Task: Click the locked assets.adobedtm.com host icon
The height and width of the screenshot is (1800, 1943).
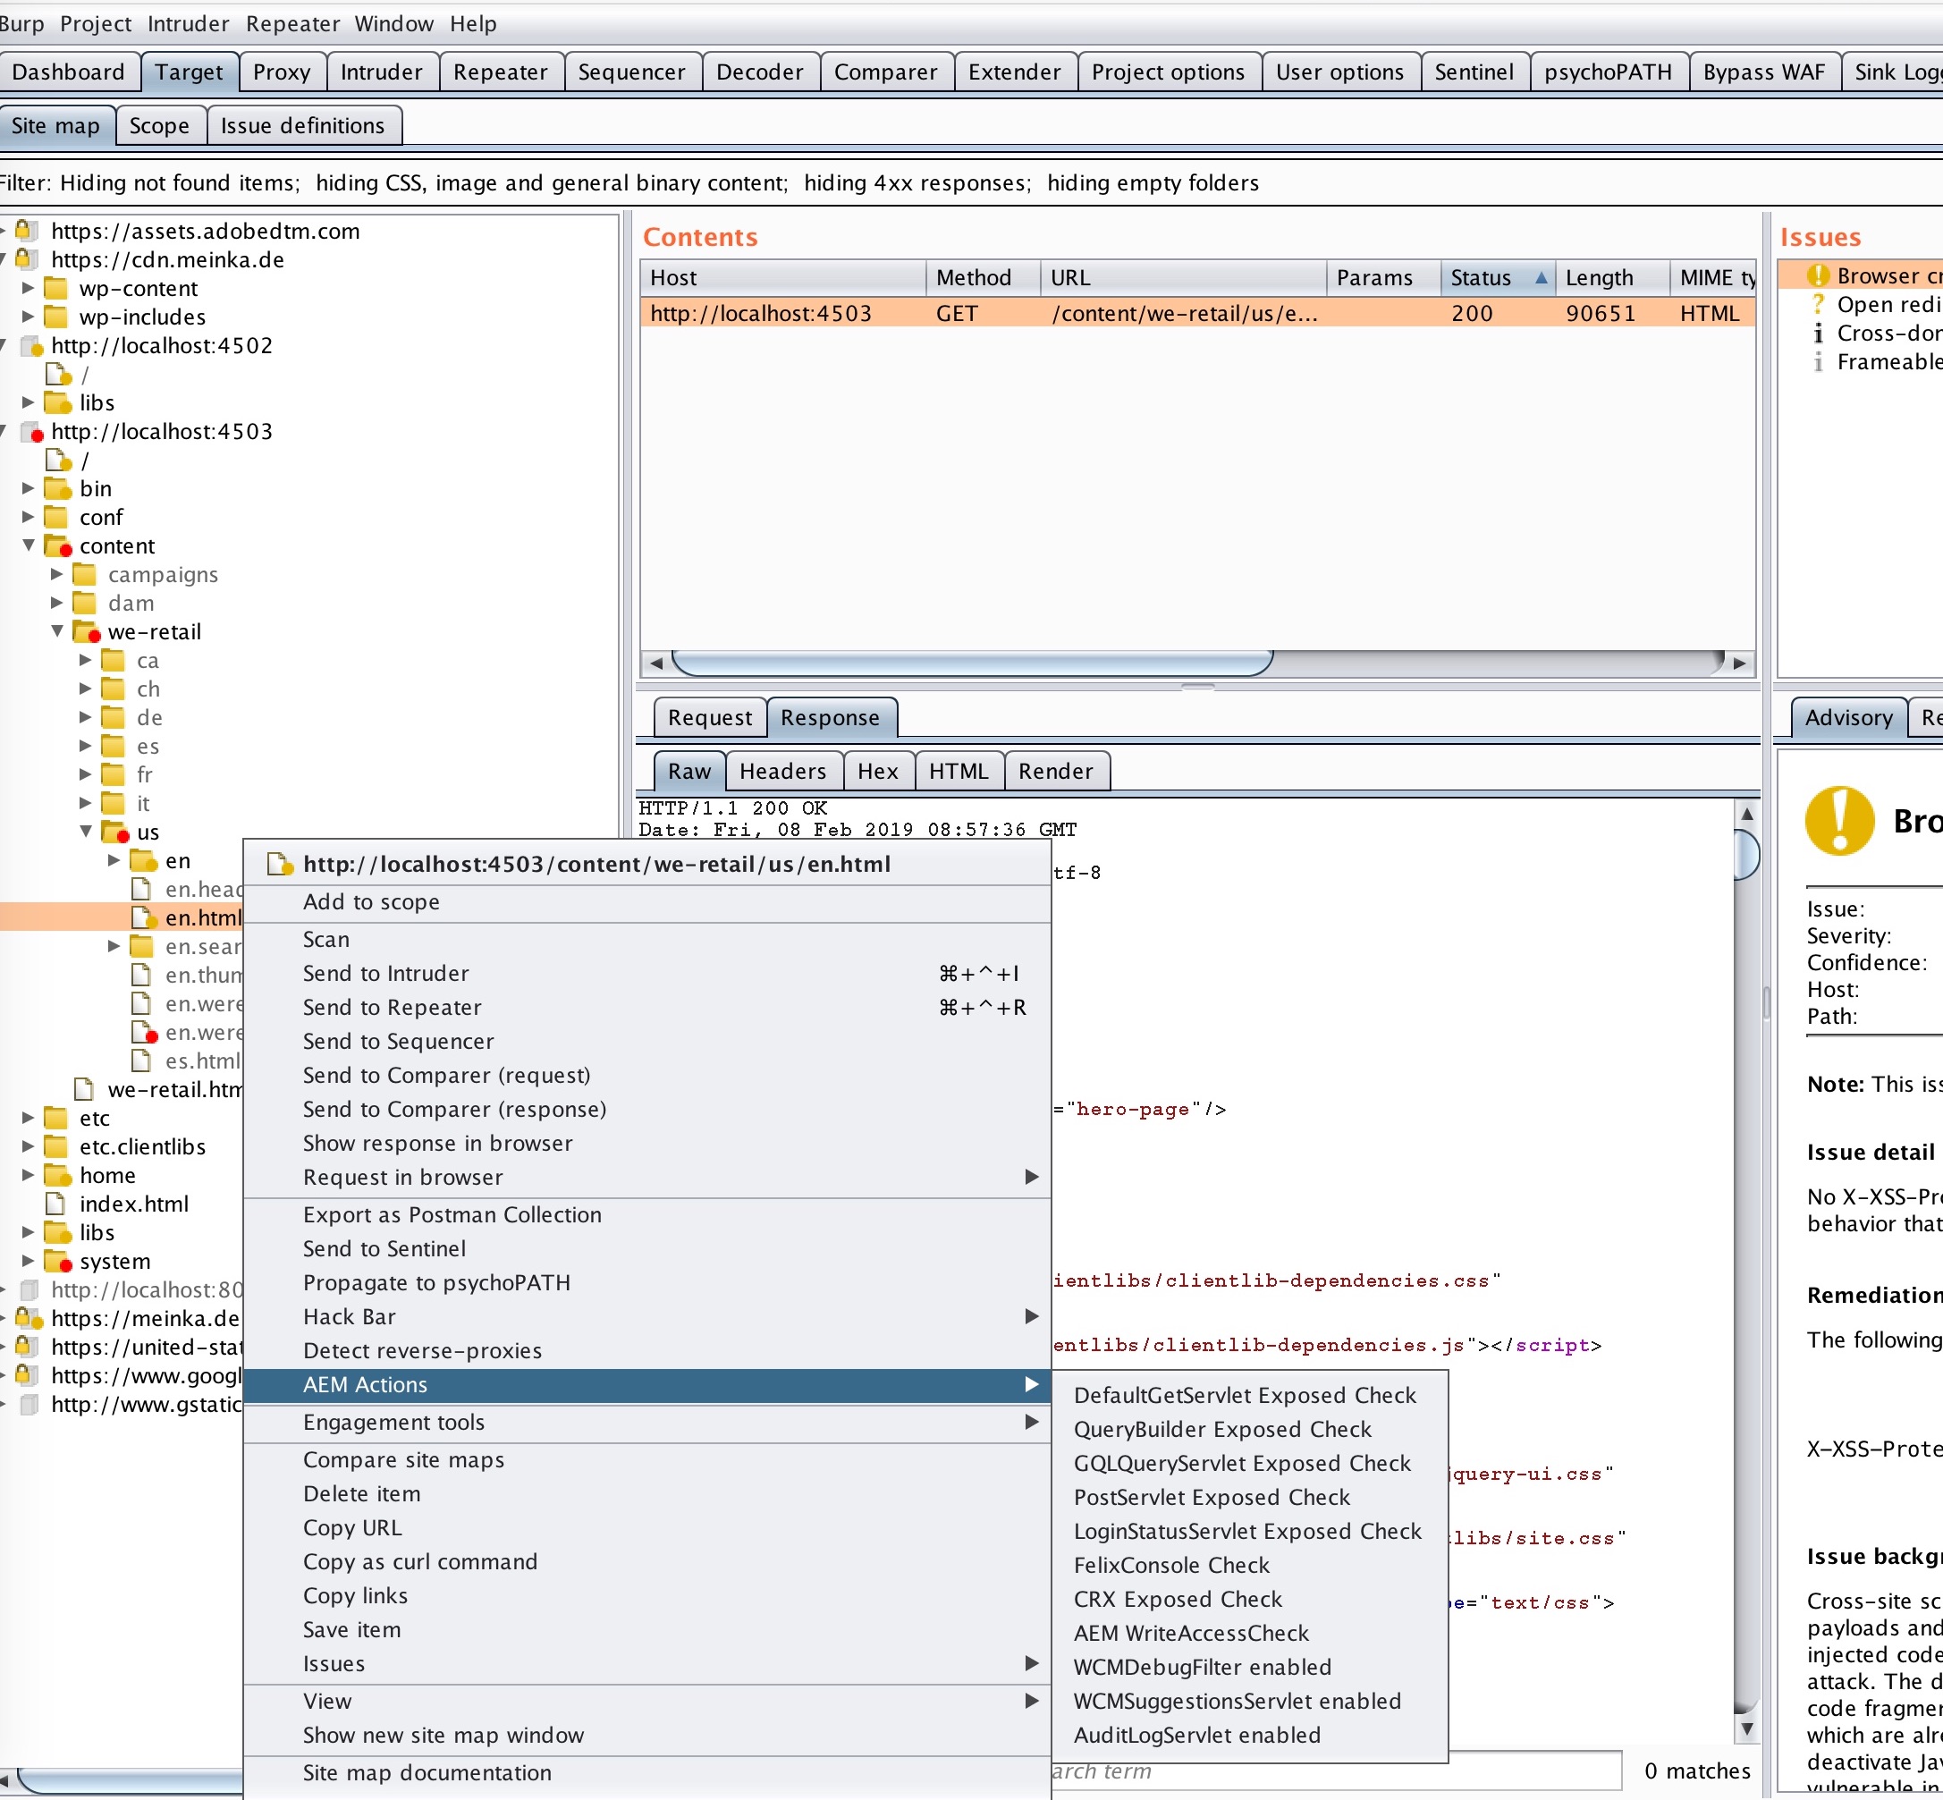Action: 27,231
